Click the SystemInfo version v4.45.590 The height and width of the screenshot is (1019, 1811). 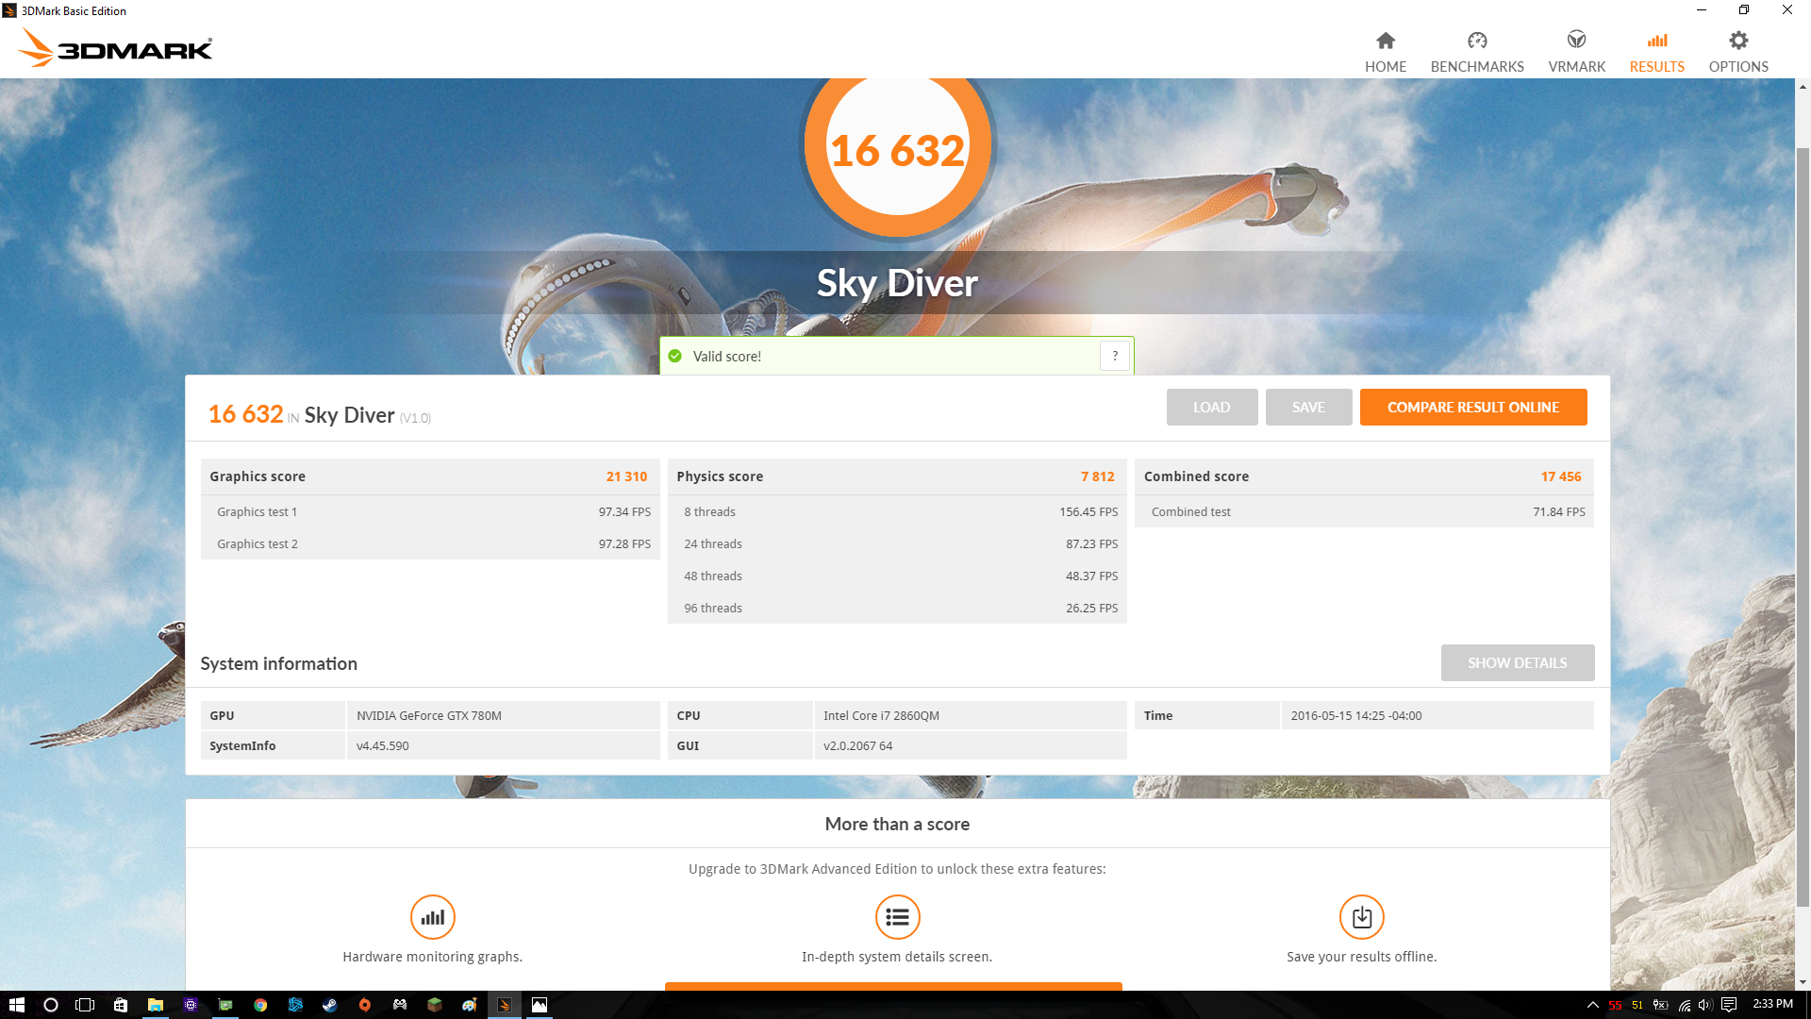[382, 745]
